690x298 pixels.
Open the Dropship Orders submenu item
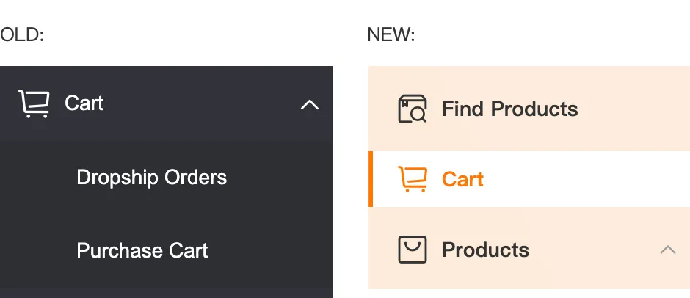pos(151,178)
